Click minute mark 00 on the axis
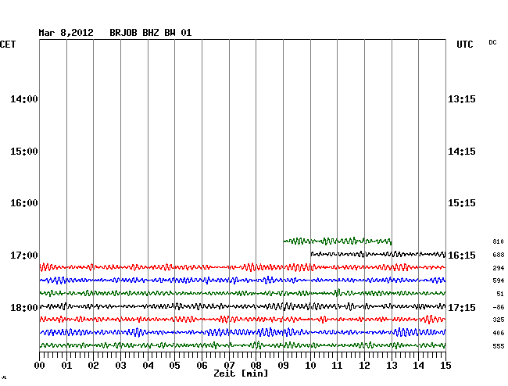The height and width of the screenshot is (386, 508). 40,366
